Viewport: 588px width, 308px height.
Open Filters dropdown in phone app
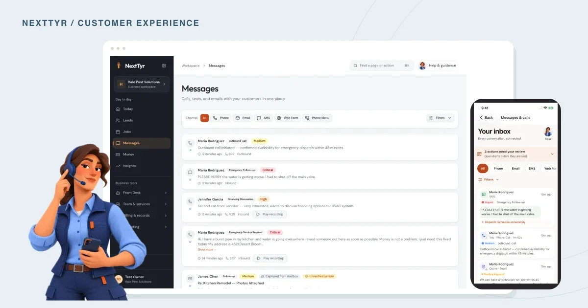[x=488, y=179]
